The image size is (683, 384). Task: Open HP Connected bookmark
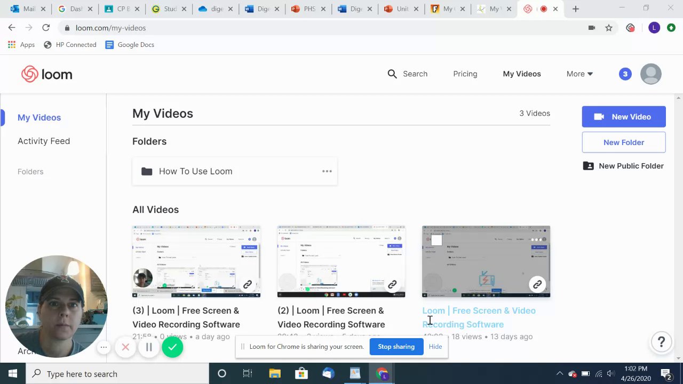click(x=70, y=45)
